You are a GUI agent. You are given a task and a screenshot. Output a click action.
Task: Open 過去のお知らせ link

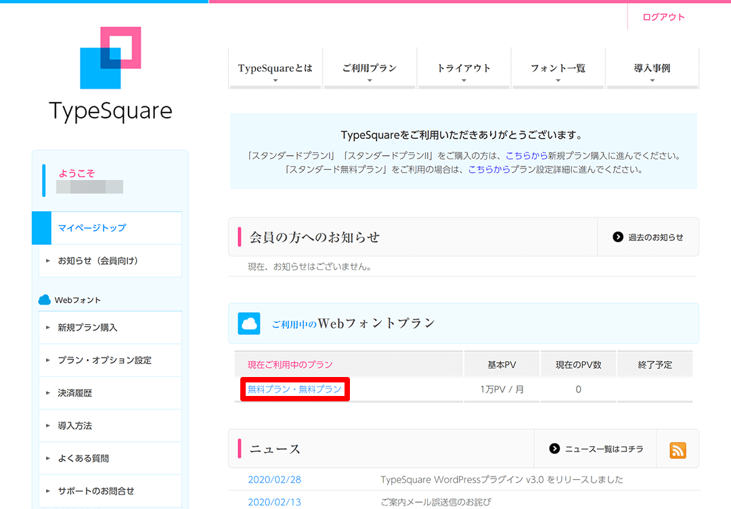(x=655, y=238)
